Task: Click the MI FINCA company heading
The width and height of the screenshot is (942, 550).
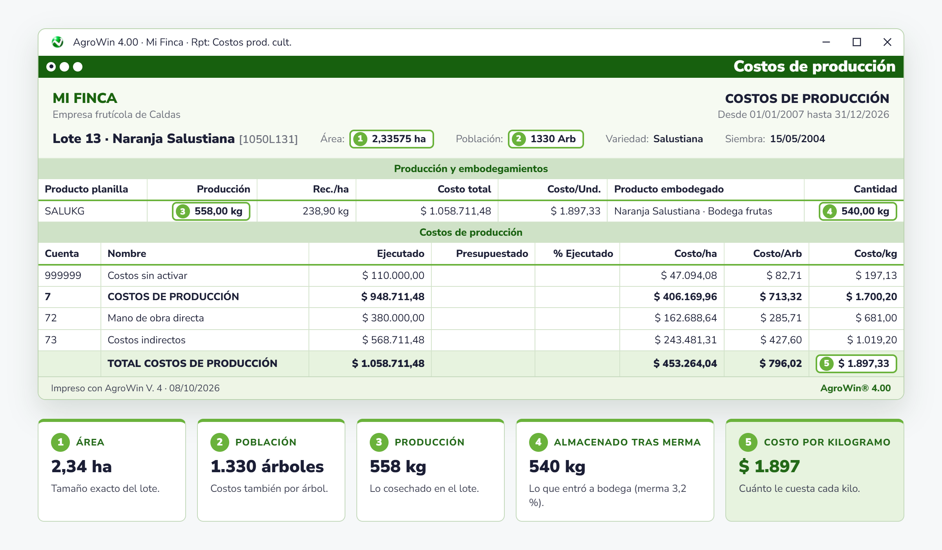Action: tap(85, 98)
